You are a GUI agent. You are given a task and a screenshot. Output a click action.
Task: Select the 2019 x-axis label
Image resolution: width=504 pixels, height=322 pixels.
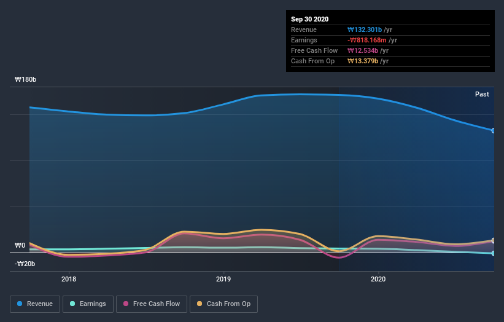(223, 279)
